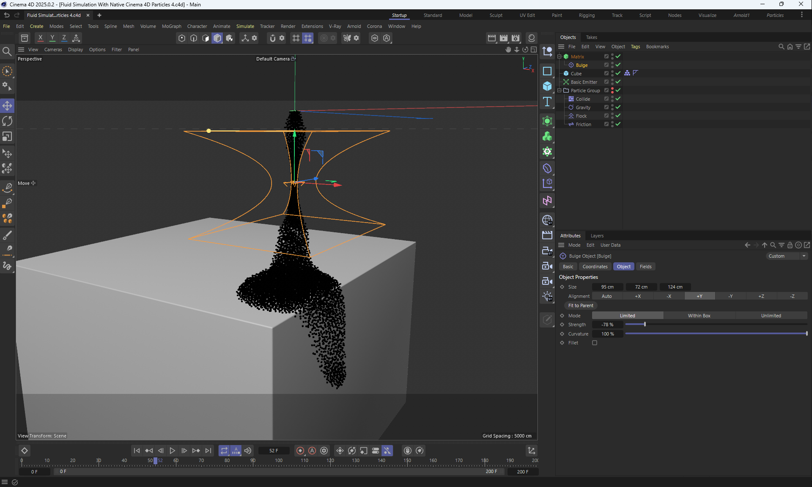Toggle the Gravity enable checkmark

pos(618,107)
